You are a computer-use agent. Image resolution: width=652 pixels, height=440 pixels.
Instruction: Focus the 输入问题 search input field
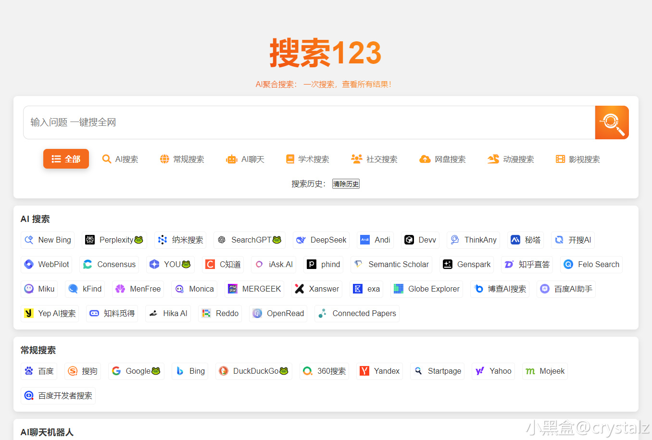tap(309, 122)
